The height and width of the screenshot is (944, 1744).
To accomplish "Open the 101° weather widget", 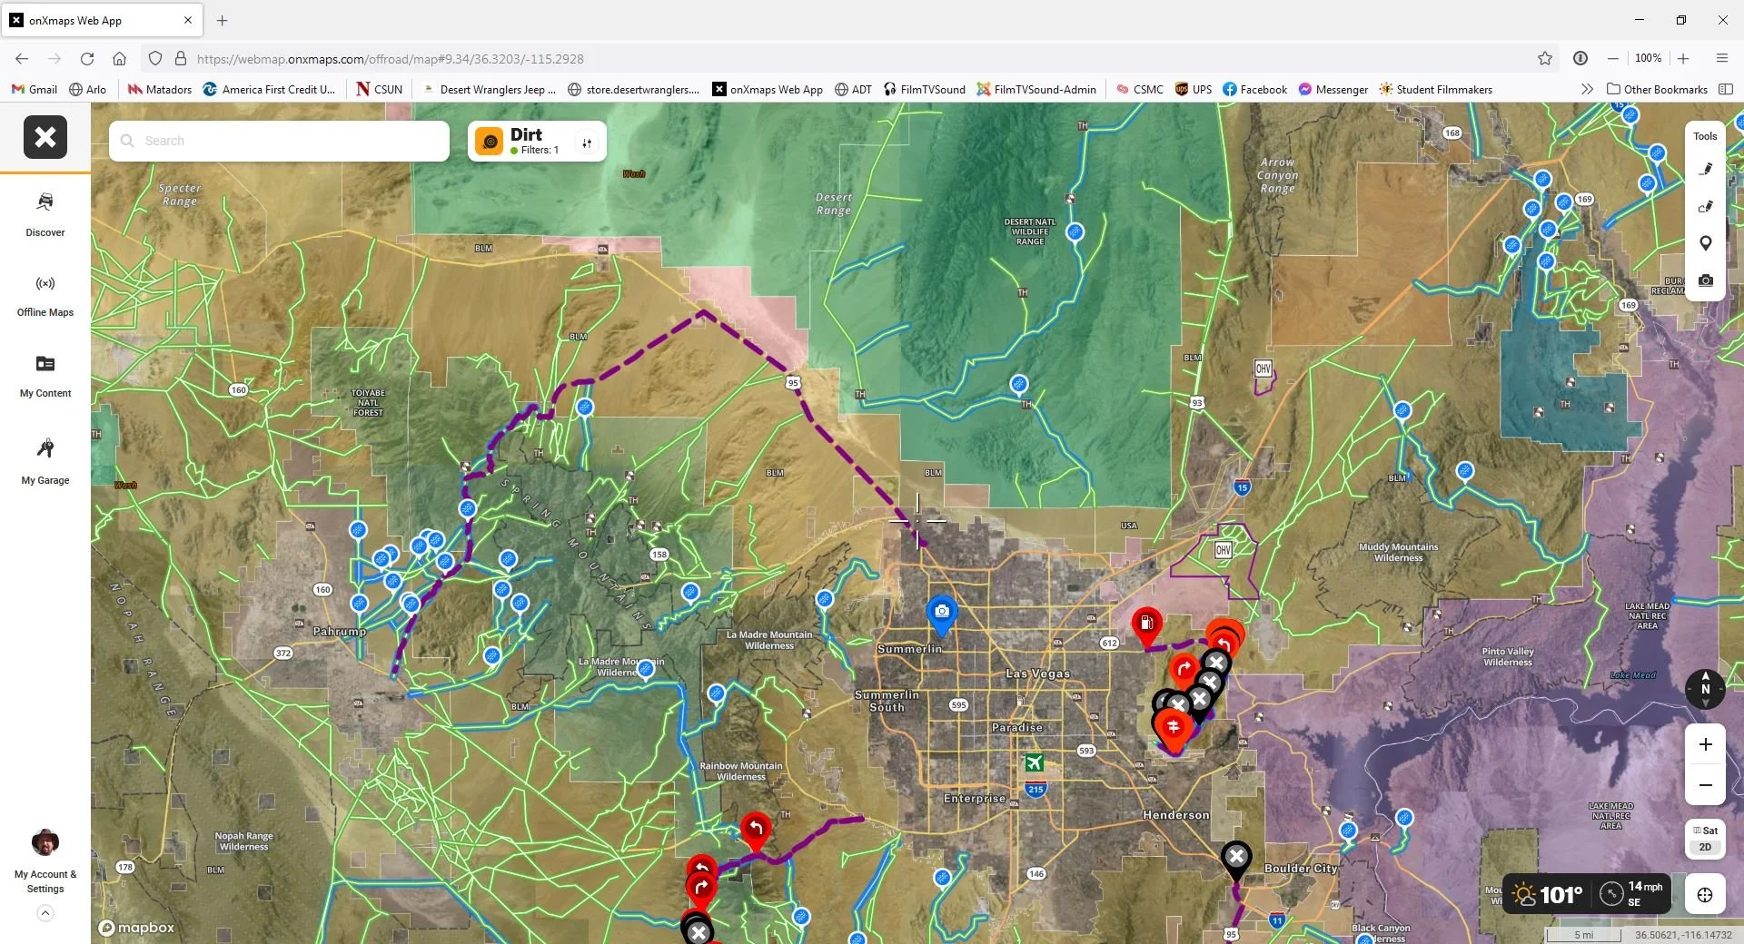I will click(1547, 894).
